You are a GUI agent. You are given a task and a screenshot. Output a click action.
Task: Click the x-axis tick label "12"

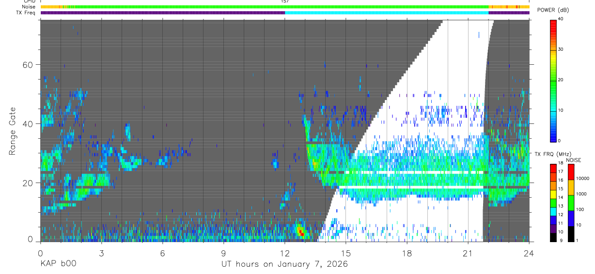click(284, 253)
